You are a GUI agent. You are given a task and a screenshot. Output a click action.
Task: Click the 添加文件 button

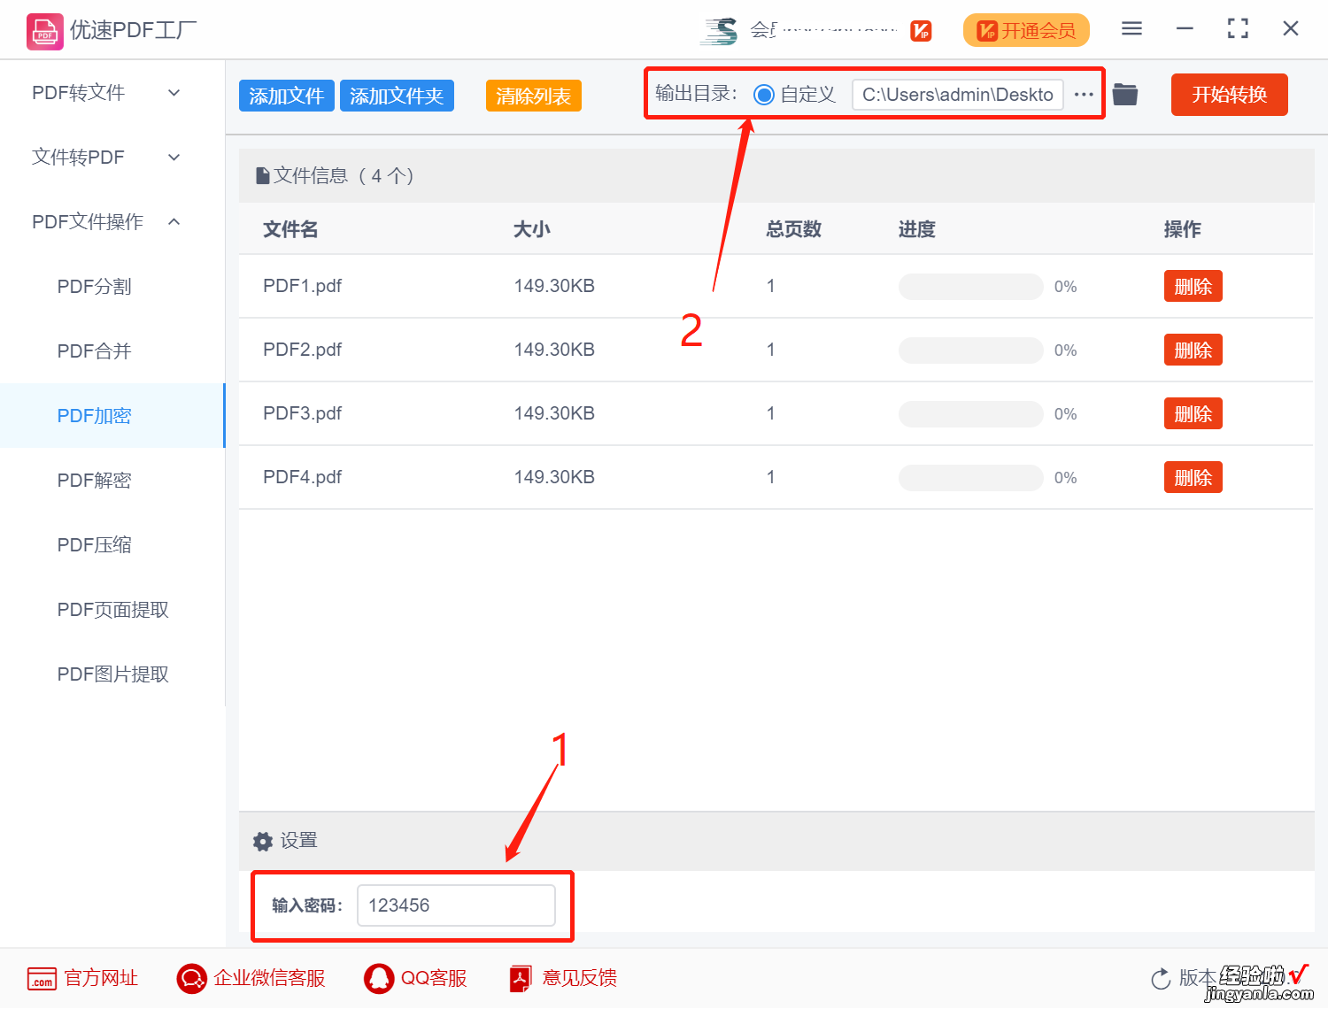click(x=286, y=96)
